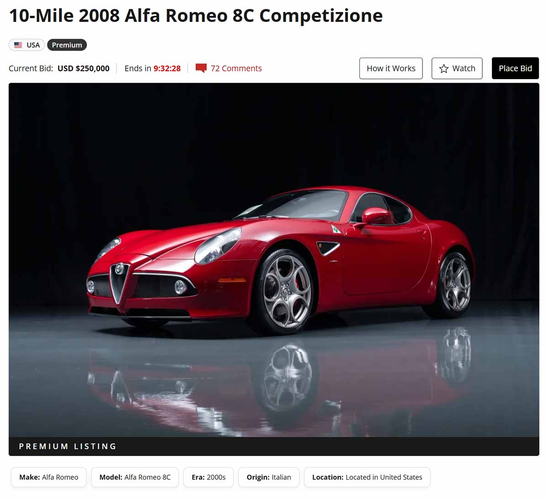Click Location: Located in United States tag
This screenshot has height=500, width=548.
click(x=367, y=477)
